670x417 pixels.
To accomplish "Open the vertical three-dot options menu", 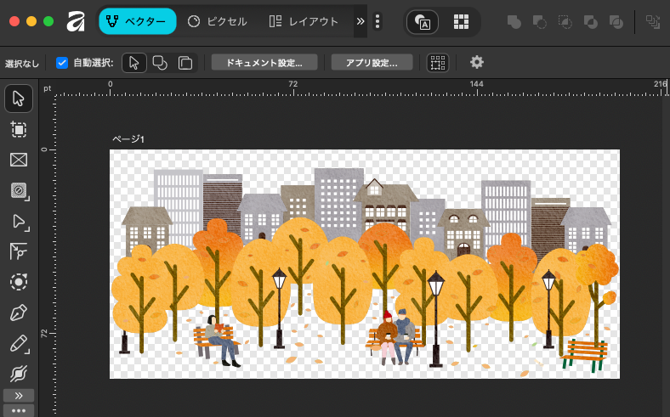I will [x=378, y=21].
